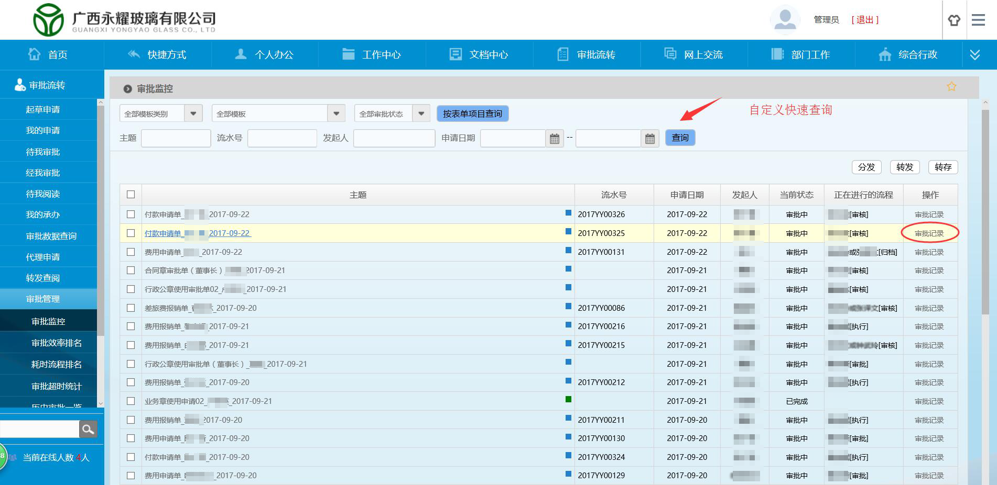
Task: Click the skin theme shirt icon
Action: coord(953,20)
